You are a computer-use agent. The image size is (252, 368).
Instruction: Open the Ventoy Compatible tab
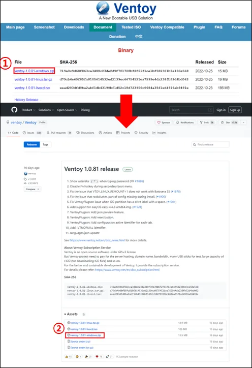click(167, 27)
